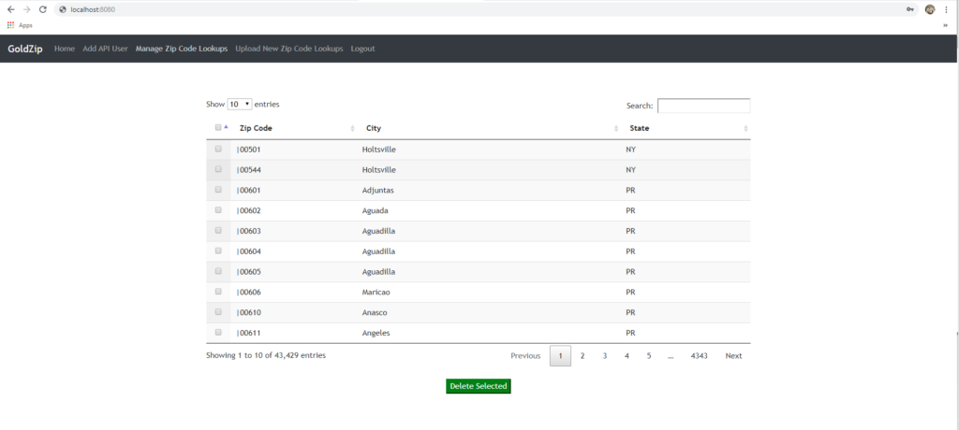Image resolution: width=959 pixels, height=430 pixels.
Task: Tick the checkbox for zip 00501
Action: coord(218,149)
